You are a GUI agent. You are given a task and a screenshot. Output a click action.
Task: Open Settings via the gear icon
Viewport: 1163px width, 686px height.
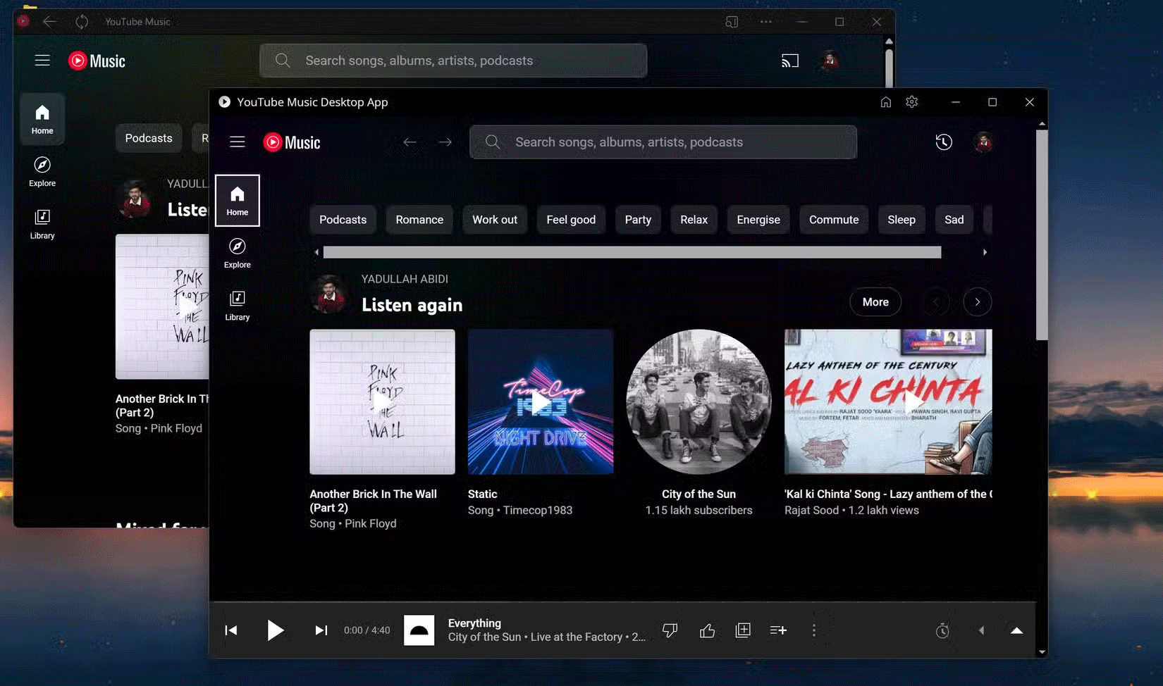(911, 101)
